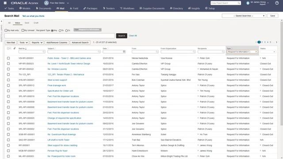The image size is (283, 159).
Task: Go to next page with the right arrow
Action: 276,42
